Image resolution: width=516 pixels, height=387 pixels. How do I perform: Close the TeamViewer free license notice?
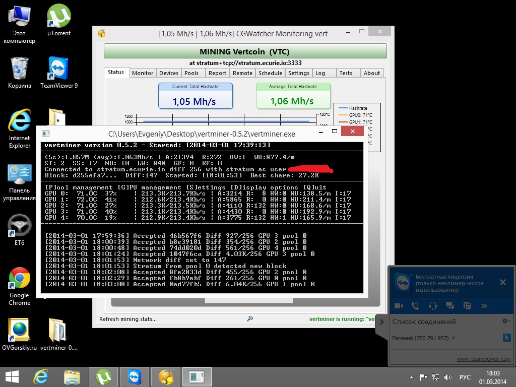[503, 282]
